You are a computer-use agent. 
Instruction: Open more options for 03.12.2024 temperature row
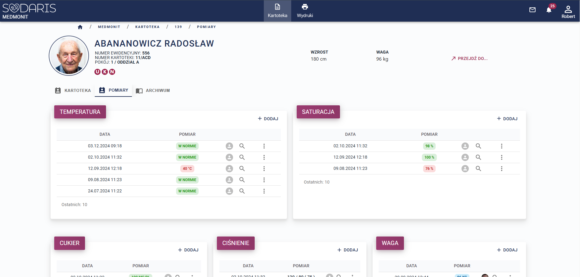[264, 146]
